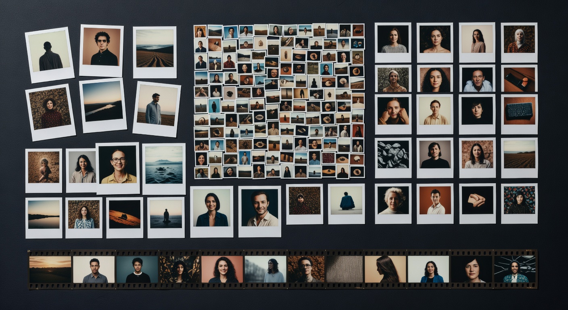Open polaroid of seated figure in blue facing away
Viewport: 568px width, 310px height.
347,201
